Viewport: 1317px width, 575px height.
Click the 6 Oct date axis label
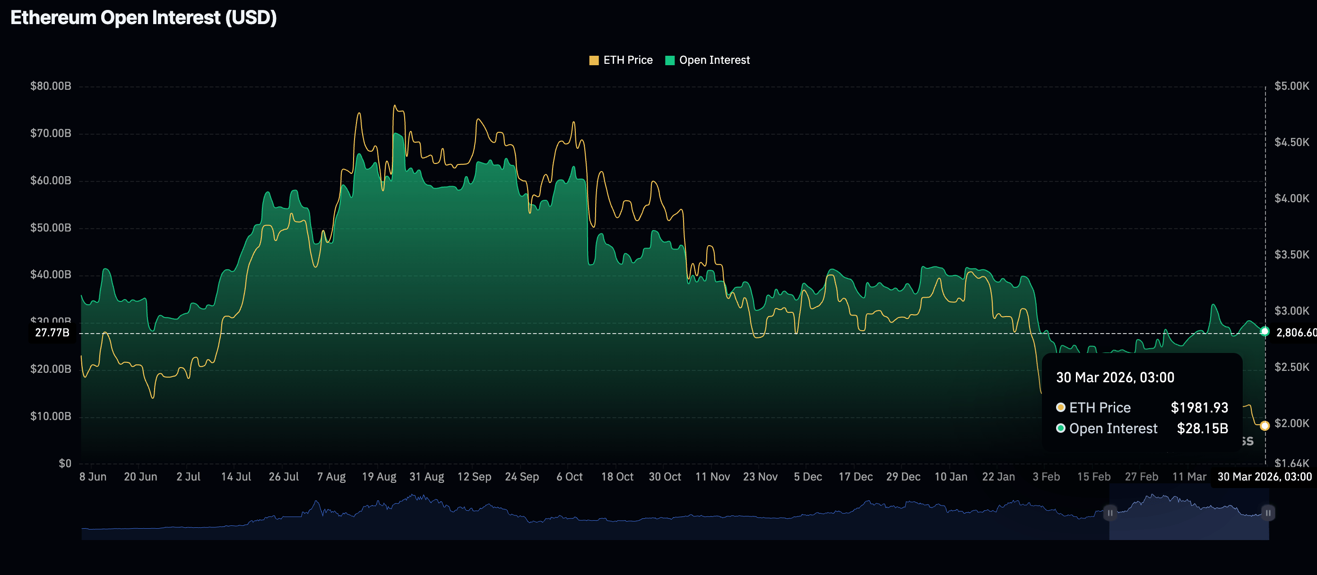(x=569, y=477)
